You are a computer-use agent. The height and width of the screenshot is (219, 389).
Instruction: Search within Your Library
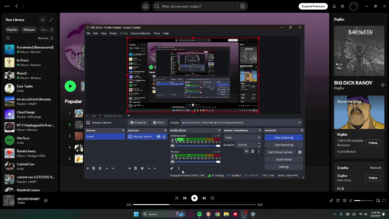[8, 38]
